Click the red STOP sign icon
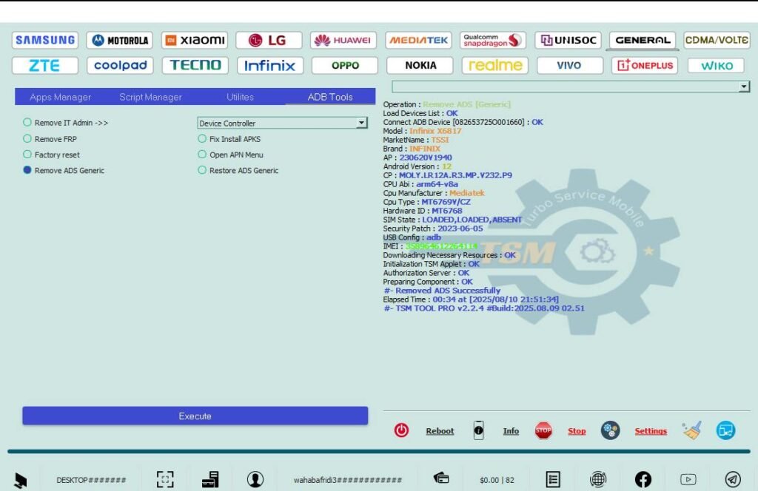 pyautogui.click(x=543, y=430)
